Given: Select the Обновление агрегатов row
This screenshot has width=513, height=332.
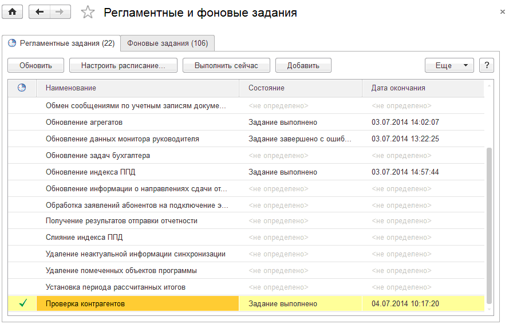Looking at the screenshot, I should 246,122.
